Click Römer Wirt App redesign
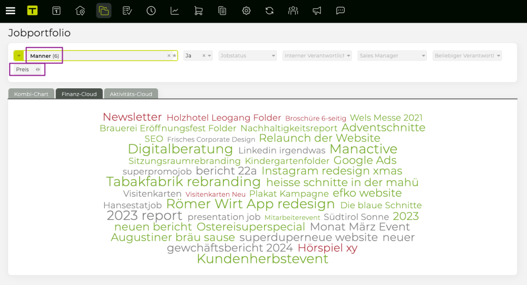This screenshot has width=527, height=285. (250, 203)
